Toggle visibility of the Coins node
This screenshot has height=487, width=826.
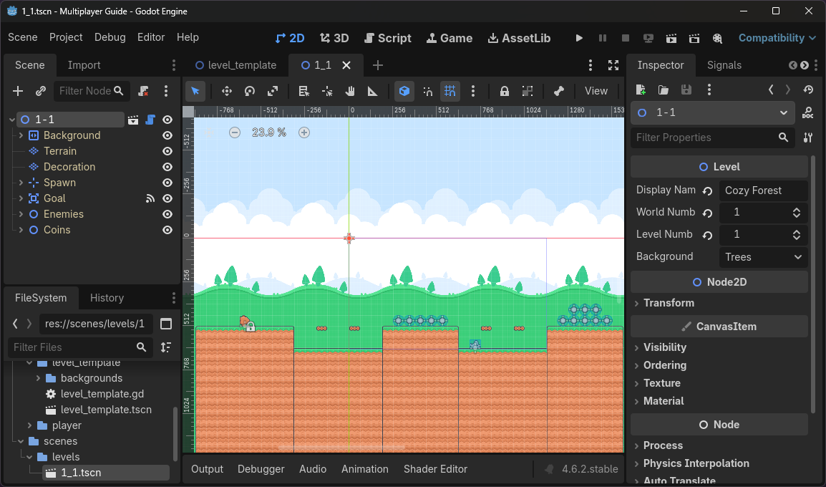(x=167, y=231)
